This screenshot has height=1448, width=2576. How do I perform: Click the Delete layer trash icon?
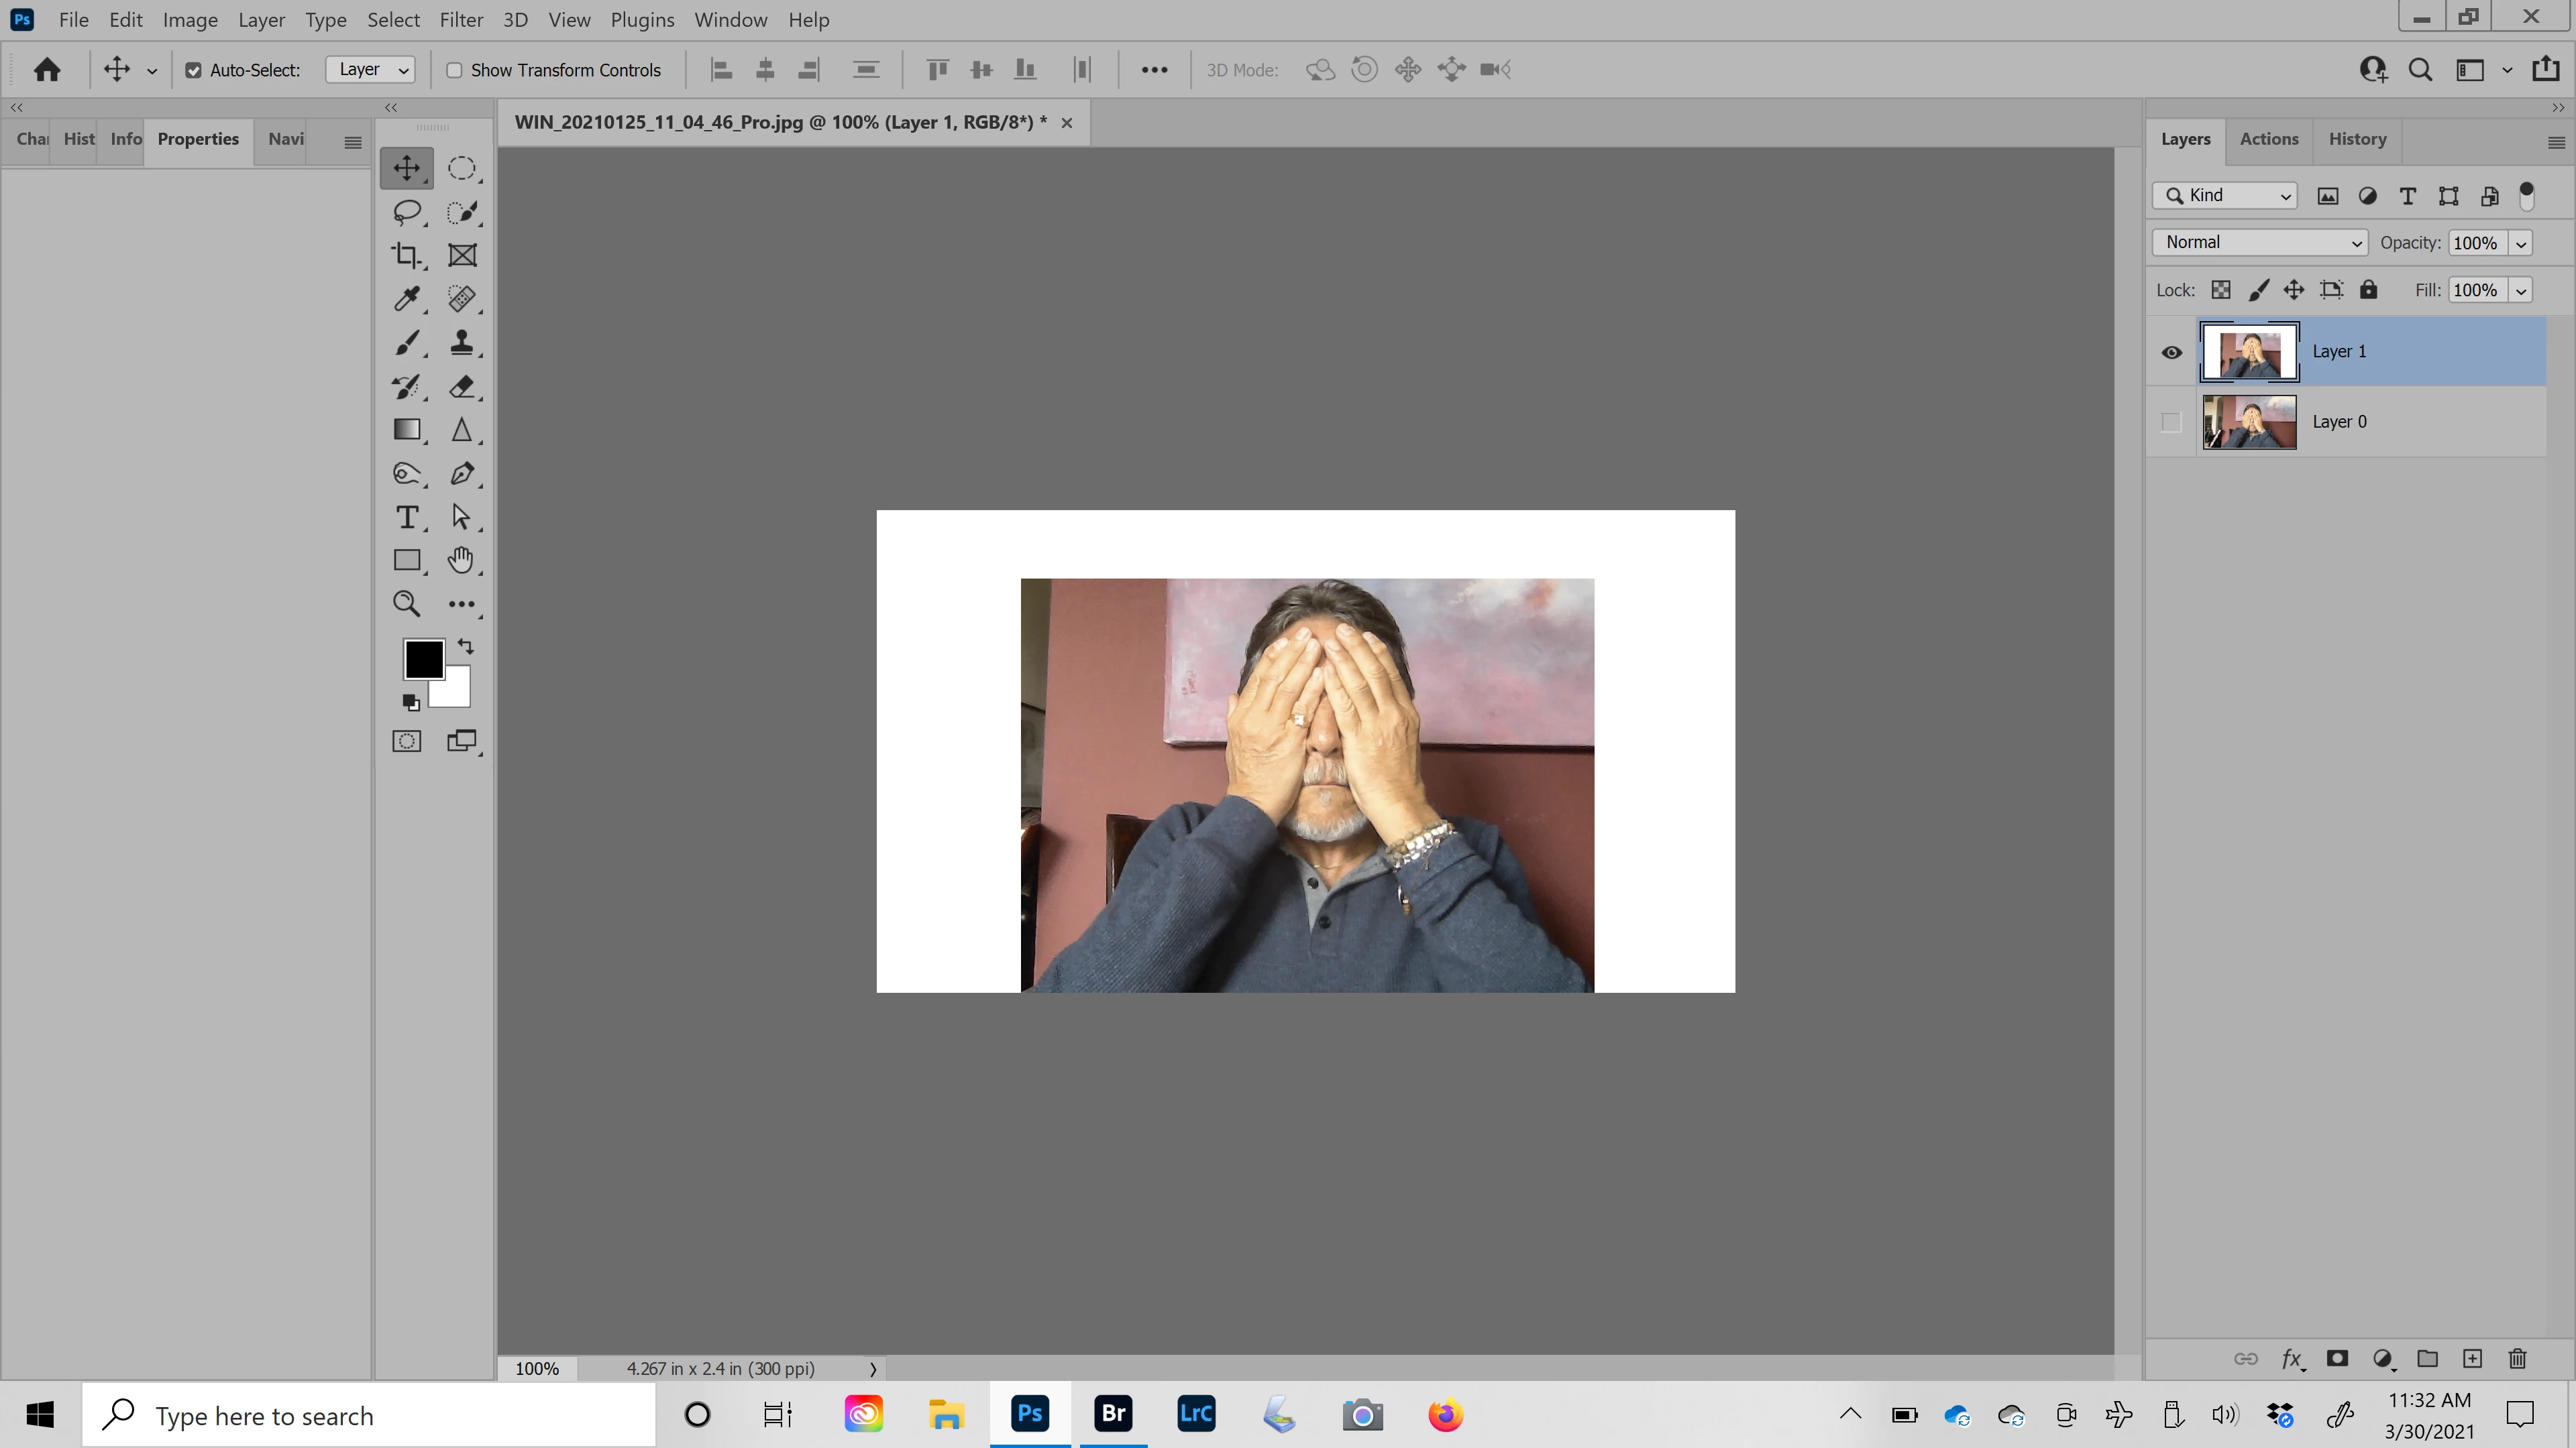2518,1359
